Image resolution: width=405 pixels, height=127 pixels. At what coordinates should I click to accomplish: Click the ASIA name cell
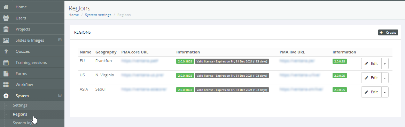[84, 89]
